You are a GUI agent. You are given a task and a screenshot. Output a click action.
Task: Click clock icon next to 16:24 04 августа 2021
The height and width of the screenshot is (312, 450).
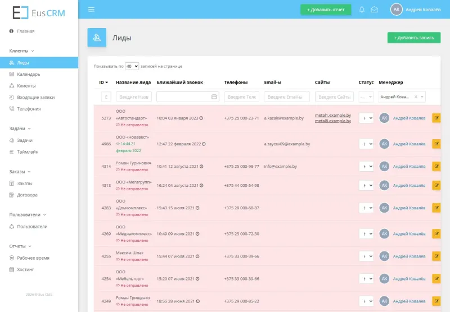[x=201, y=186]
